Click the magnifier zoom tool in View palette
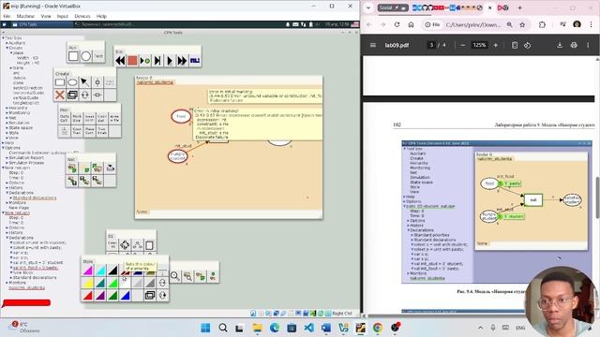600x337 pixels. click(x=175, y=276)
